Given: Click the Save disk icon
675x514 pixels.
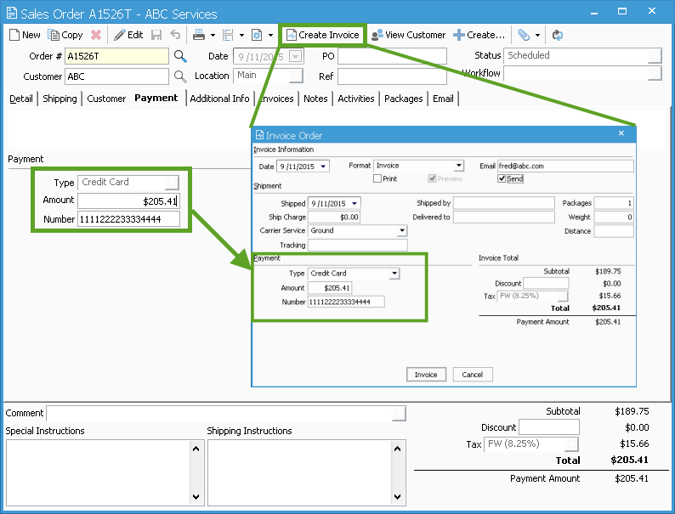Looking at the screenshot, I should point(156,35).
